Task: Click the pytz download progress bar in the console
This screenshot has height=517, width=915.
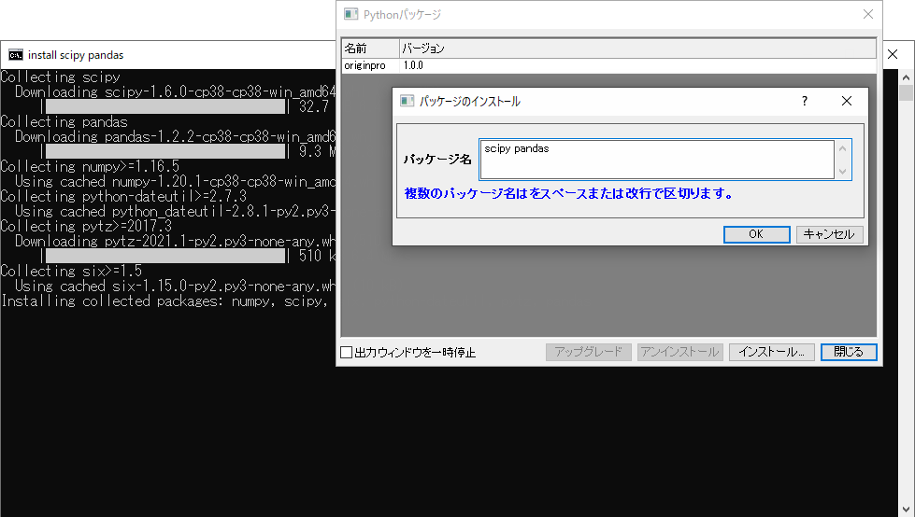Action: tap(165, 256)
